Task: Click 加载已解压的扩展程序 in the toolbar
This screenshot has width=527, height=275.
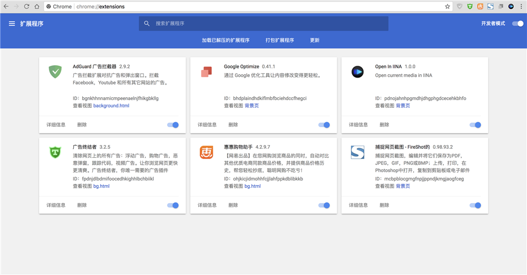Action: (226, 40)
